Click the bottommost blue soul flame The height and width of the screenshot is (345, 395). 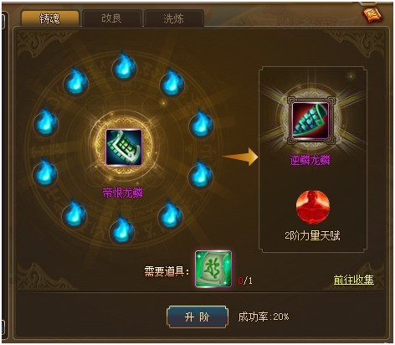[x=122, y=230]
